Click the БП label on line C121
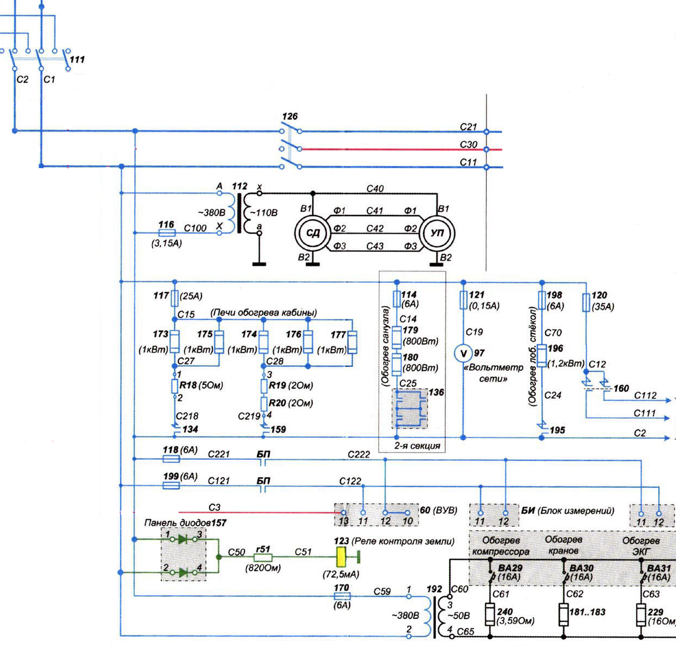 pyautogui.click(x=263, y=480)
